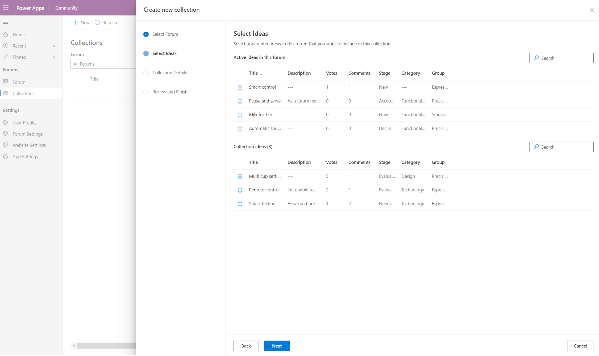Viewport: 599px width, 356px height.
Task: Click the remove icon next to Multi cup setti...
Action: click(x=240, y=176)
